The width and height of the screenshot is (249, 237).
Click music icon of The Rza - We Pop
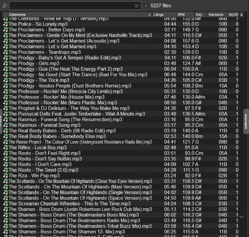(x=6, y=176)
